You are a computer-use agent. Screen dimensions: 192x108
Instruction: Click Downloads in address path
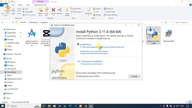(33, 22)
